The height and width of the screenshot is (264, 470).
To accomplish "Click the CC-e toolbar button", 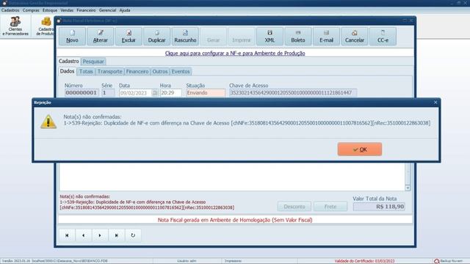I will tap(383, 37).
